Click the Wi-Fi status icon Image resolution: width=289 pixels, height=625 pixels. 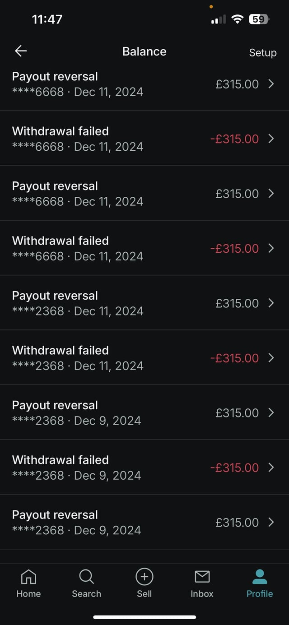click(x=237, y=19)
